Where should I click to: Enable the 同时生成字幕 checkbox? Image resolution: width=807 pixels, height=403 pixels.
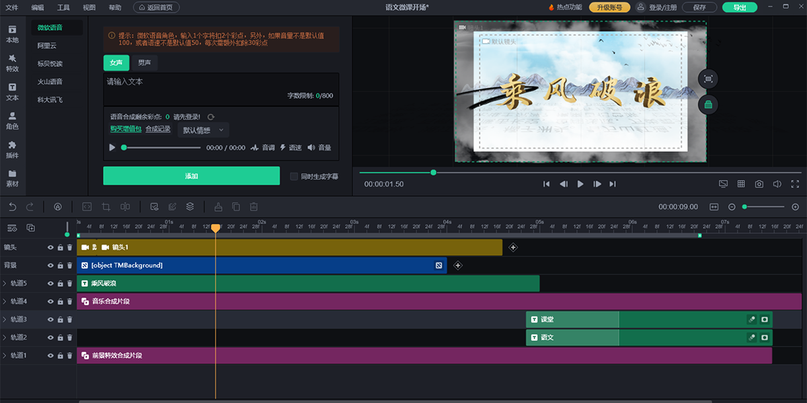coord(294,177)
